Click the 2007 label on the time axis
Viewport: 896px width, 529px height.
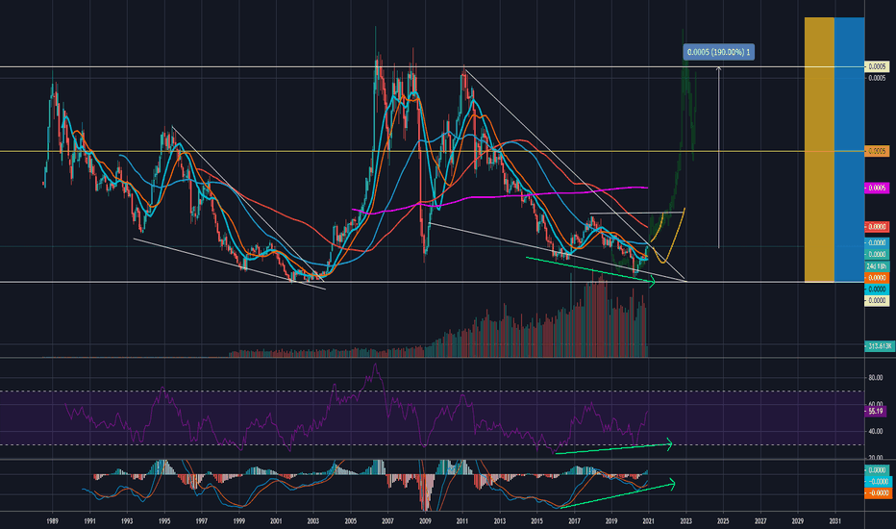387,521
